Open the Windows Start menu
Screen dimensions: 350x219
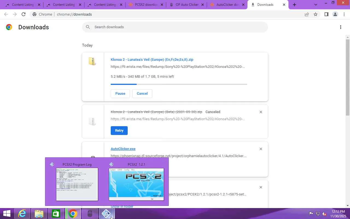7,214
